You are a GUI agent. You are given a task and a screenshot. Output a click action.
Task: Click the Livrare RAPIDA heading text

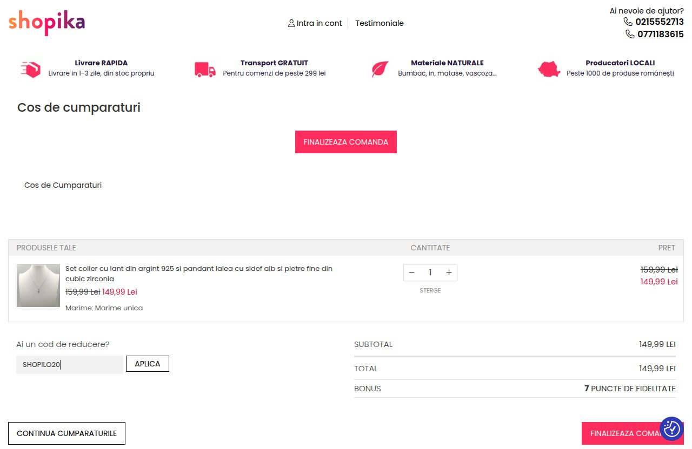point(101,63)
